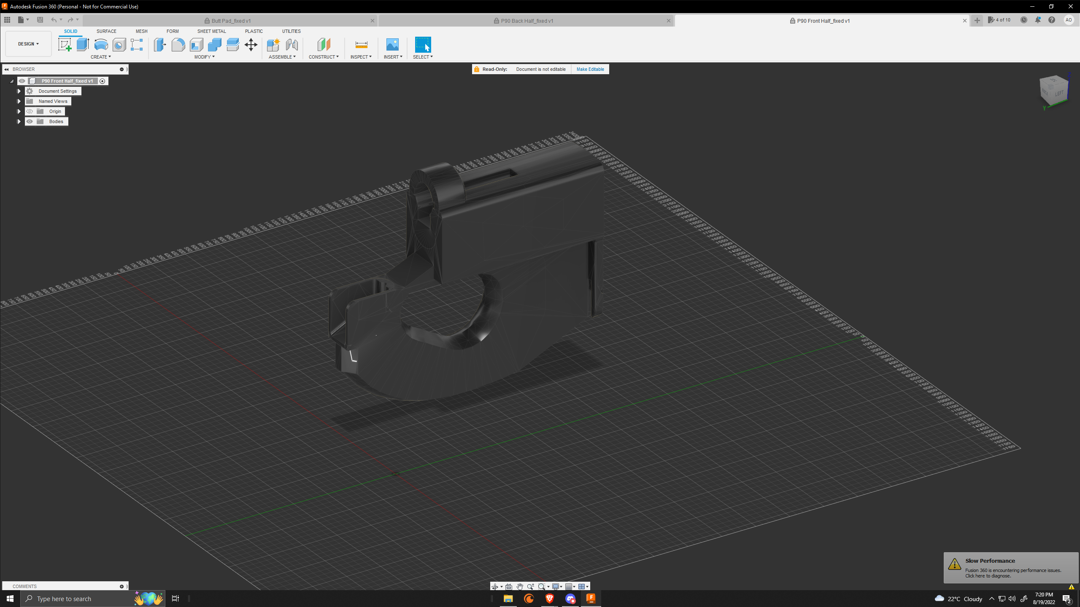The height and width of the screenshot is (607, 1080).
Task: Switch to the MESH tab
Action: click(141, 31)
